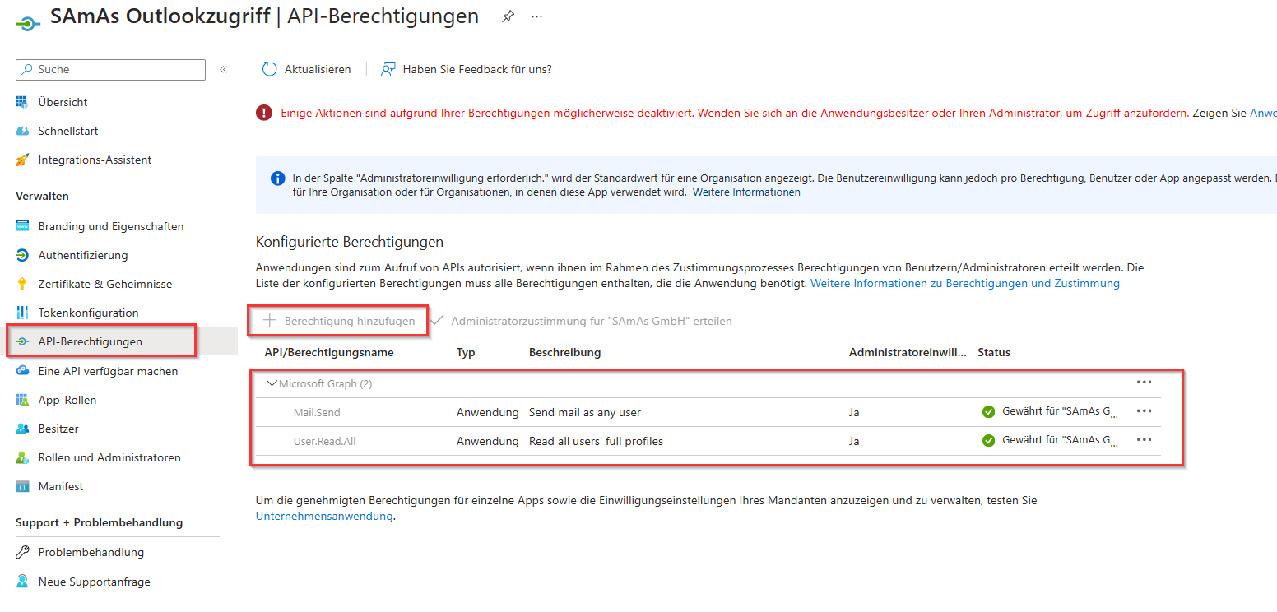The width and height of the screenshot is (1277, 612).
Task: Collapse the Microsoft Graph (2) group
Action: pos(272,383)
